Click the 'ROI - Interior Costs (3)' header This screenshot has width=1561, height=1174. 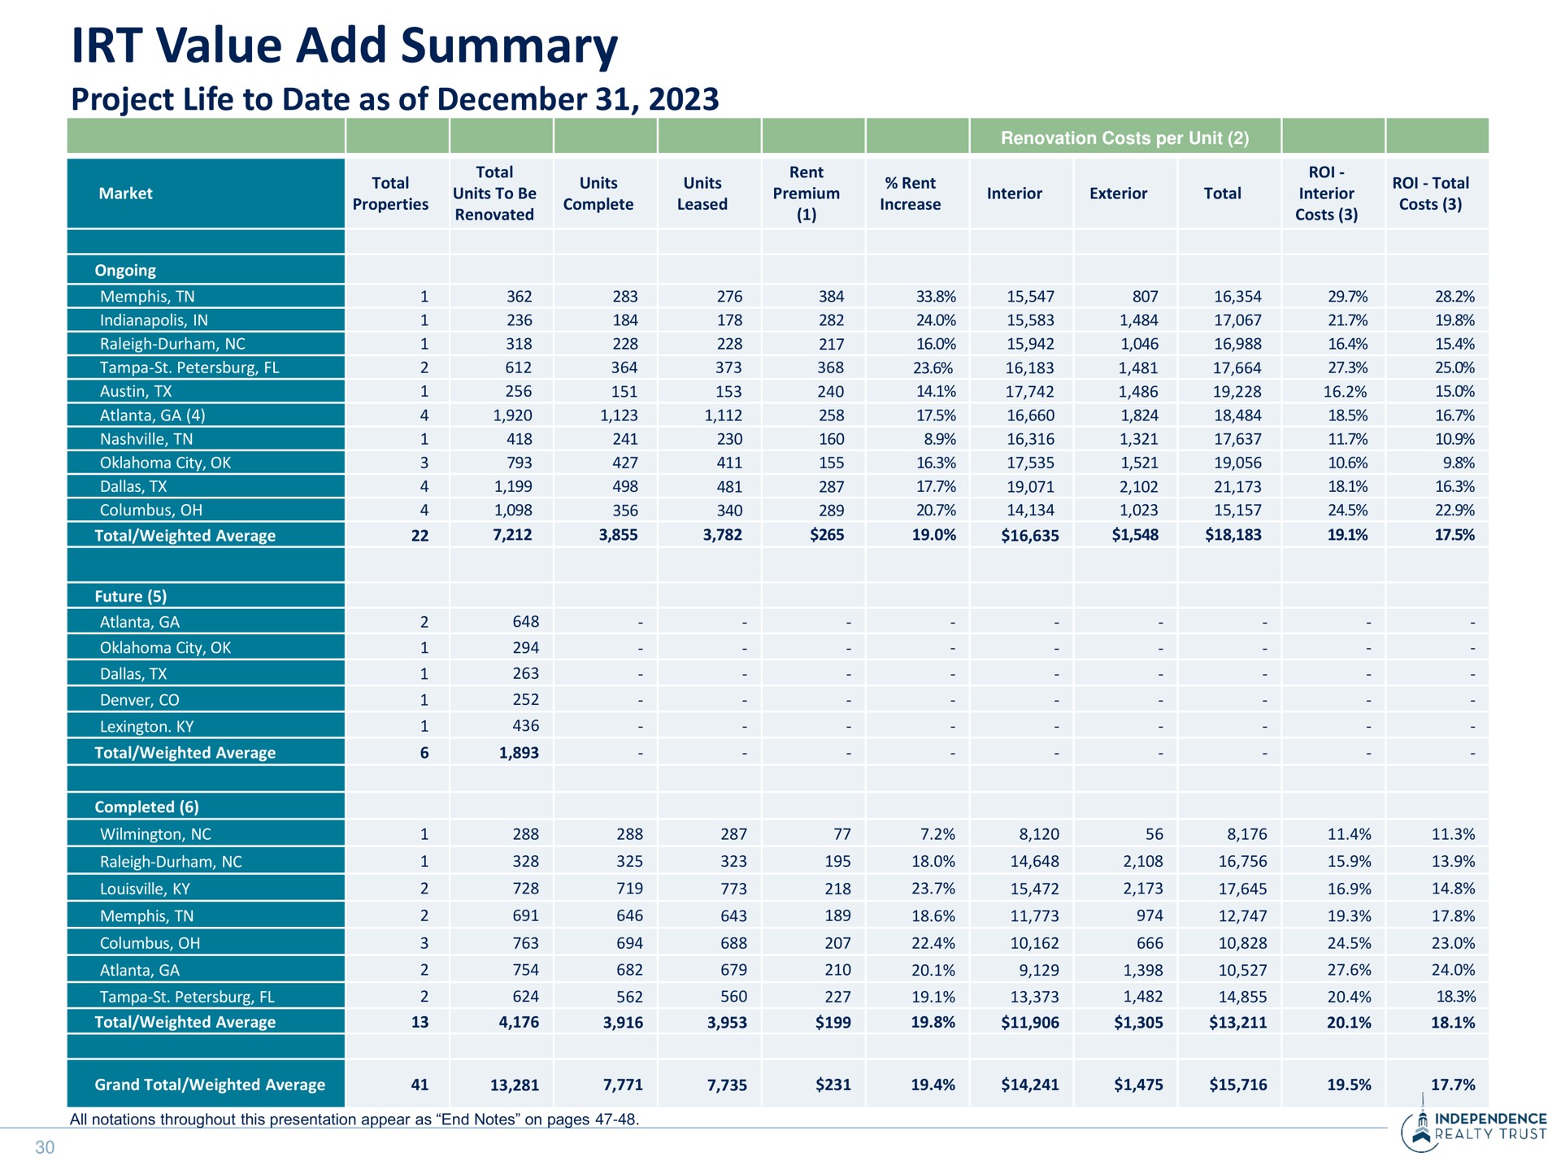(1326, 193)
